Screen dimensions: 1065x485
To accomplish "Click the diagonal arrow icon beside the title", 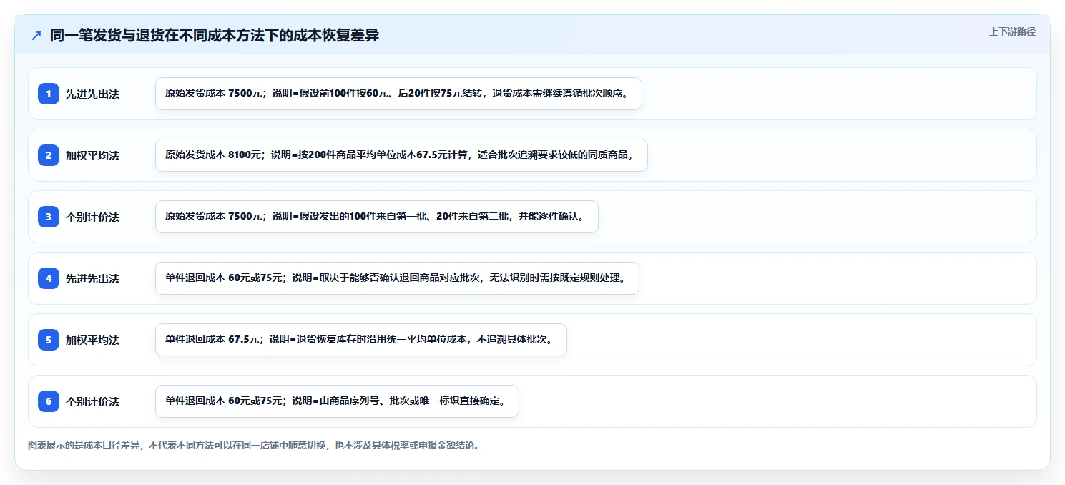I will click(x=36, y=36).
